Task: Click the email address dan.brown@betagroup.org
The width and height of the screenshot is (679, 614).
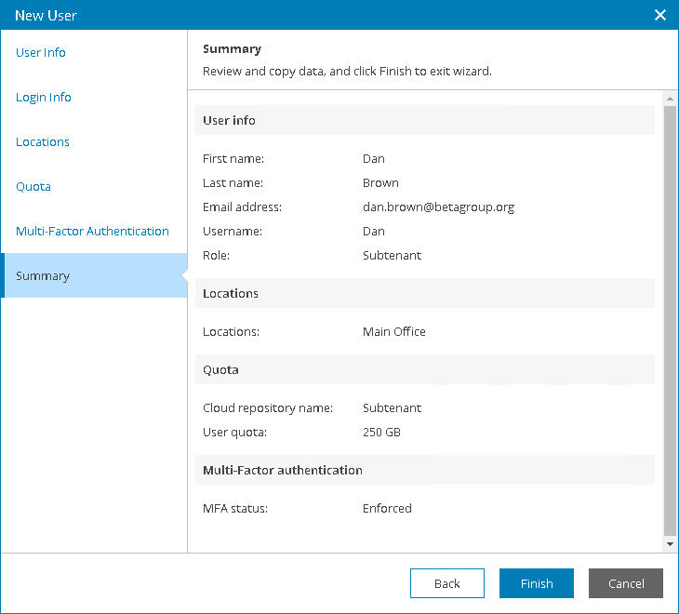Action: click(438, 207)
